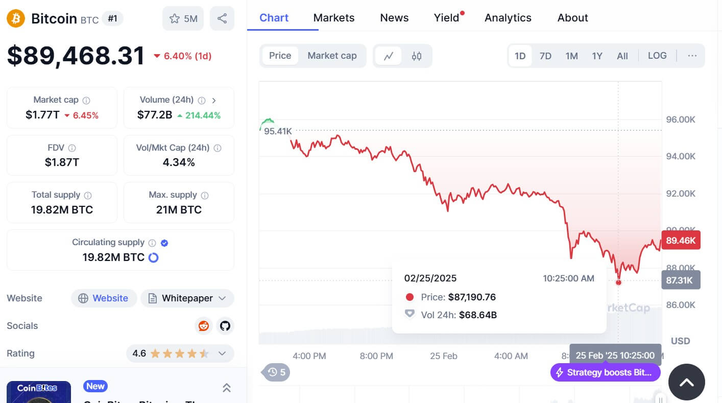Open the chart history events badge
This screenshot has width=722, height=403.
point(276,372)
